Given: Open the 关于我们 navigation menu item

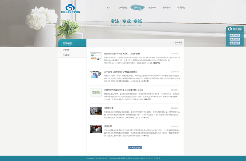Looking at the screenshot, I should (x=123, y=8).
